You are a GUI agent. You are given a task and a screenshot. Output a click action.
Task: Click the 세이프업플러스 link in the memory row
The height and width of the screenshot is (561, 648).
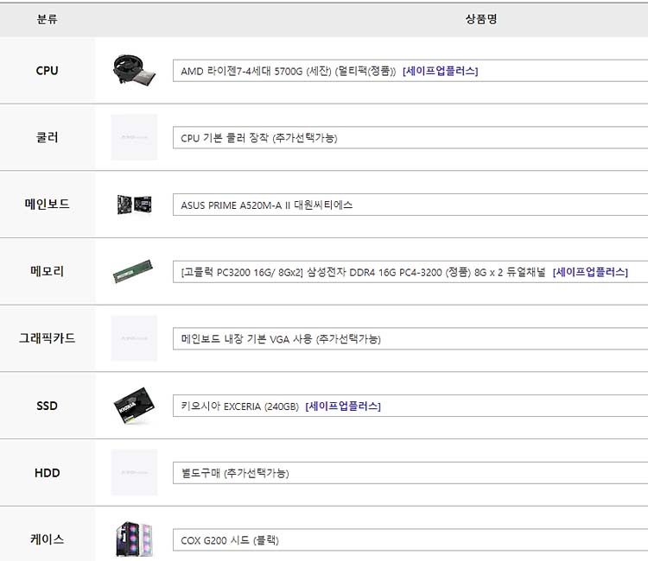pos(590,272)
